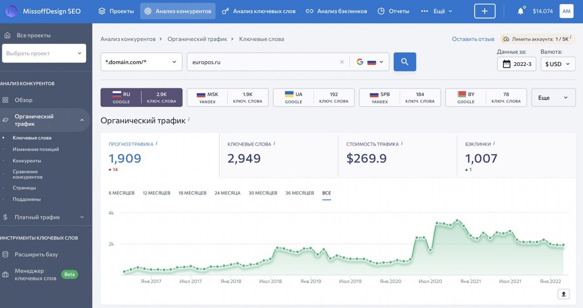Select the SPB Yandex 184 region card
583x308 pixels.
[400, 97]
